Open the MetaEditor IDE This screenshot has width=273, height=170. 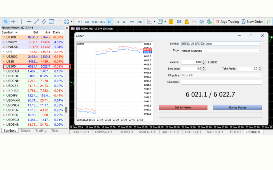179,21
